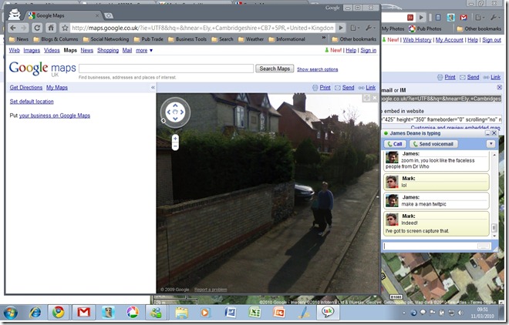
Task: Click the address bar URL field
Action: pos(203,28)
